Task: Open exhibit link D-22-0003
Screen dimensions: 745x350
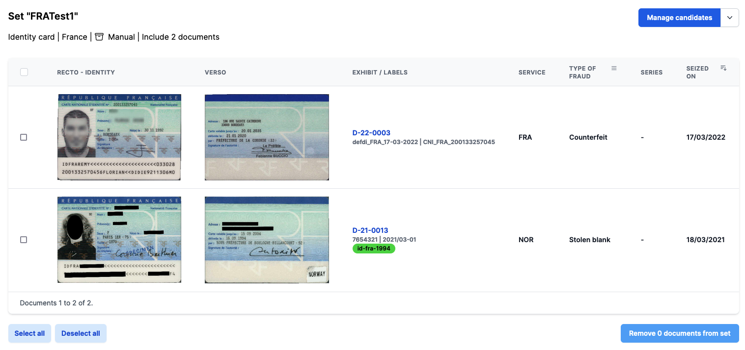Action: point(371,133)
